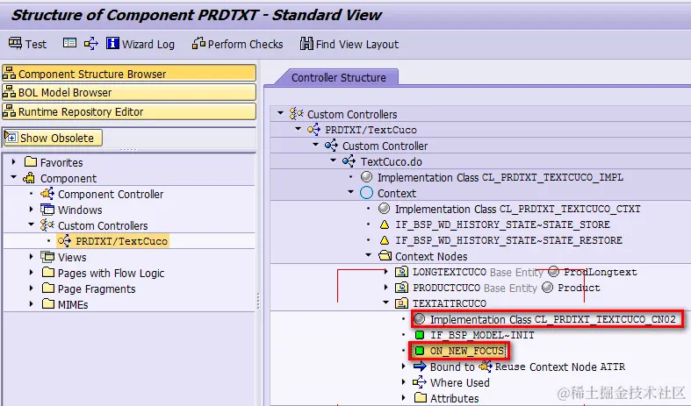
Task: Click Page Fragments folder icon
Action: (x=48, y=288)
